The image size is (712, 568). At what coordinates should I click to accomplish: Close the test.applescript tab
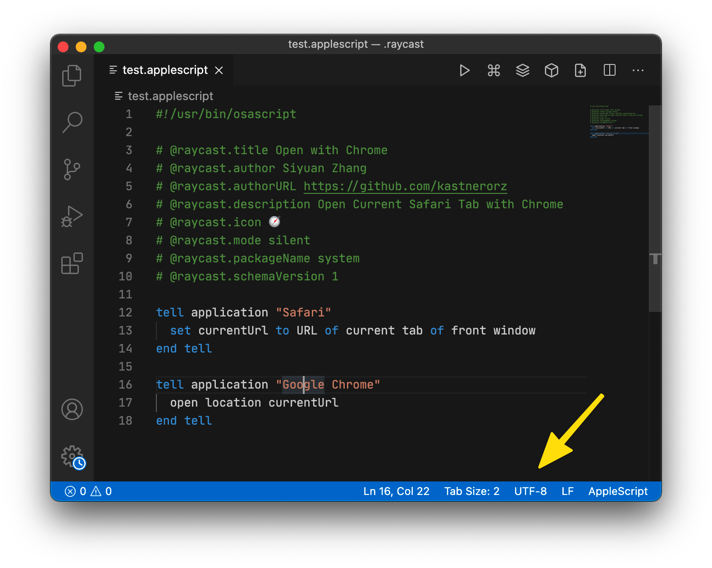click(x=219, y=70)
